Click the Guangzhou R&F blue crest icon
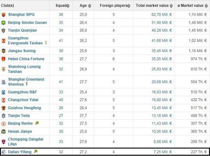 [x=3, y=92]
